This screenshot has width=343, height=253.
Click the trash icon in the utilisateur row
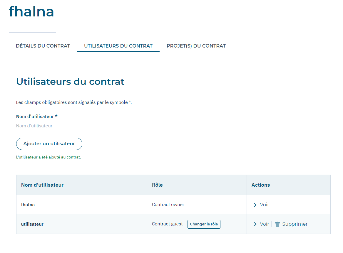pyautogui.click(x=277, y=224)
